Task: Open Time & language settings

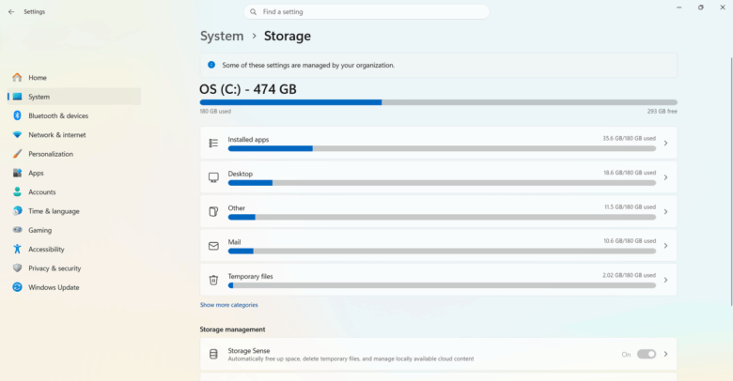Action: [x=74, y=211]
